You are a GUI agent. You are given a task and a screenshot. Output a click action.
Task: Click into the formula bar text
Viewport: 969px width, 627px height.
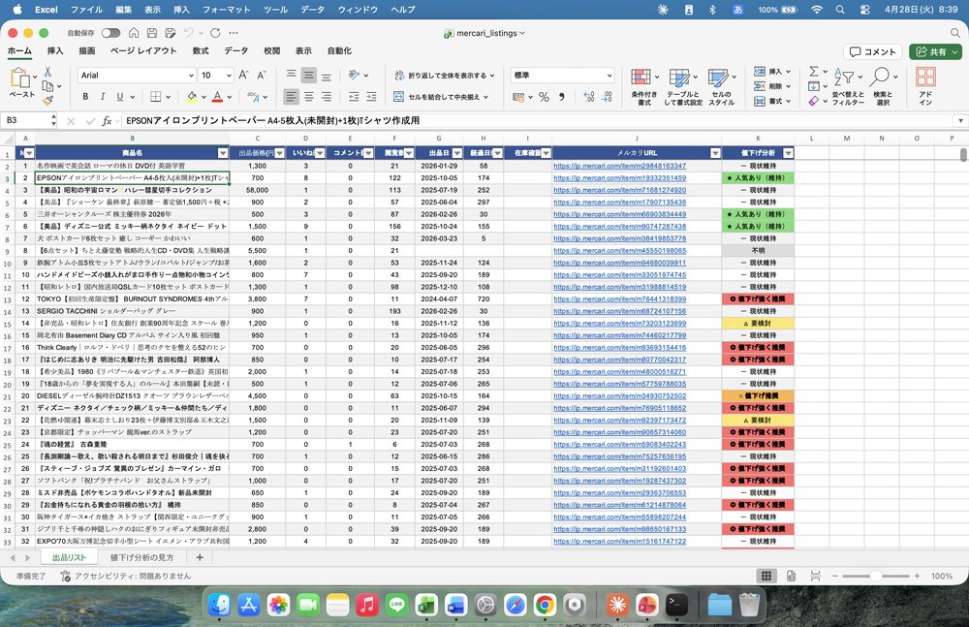point(272,120)
